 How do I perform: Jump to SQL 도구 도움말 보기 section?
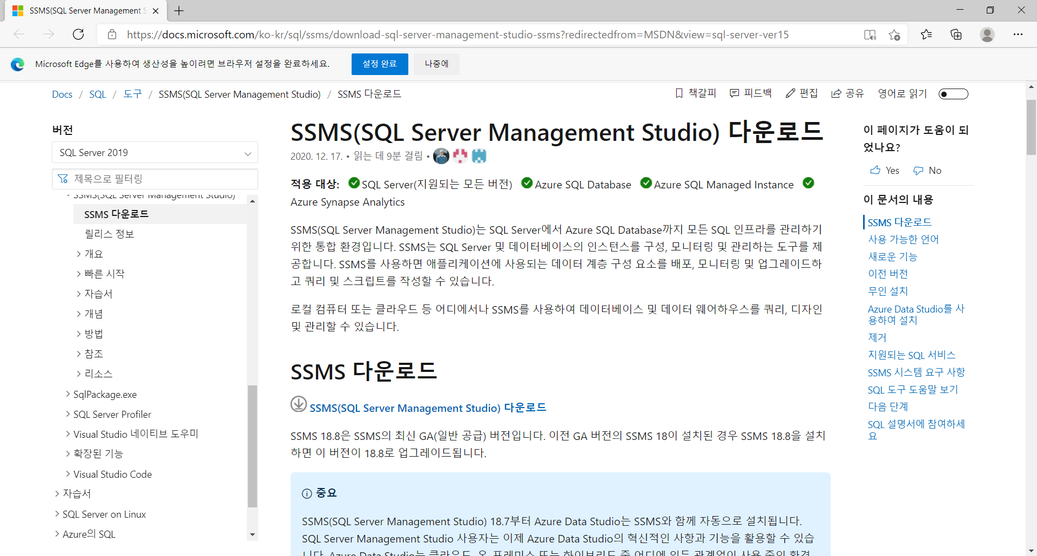coord(913,390)
